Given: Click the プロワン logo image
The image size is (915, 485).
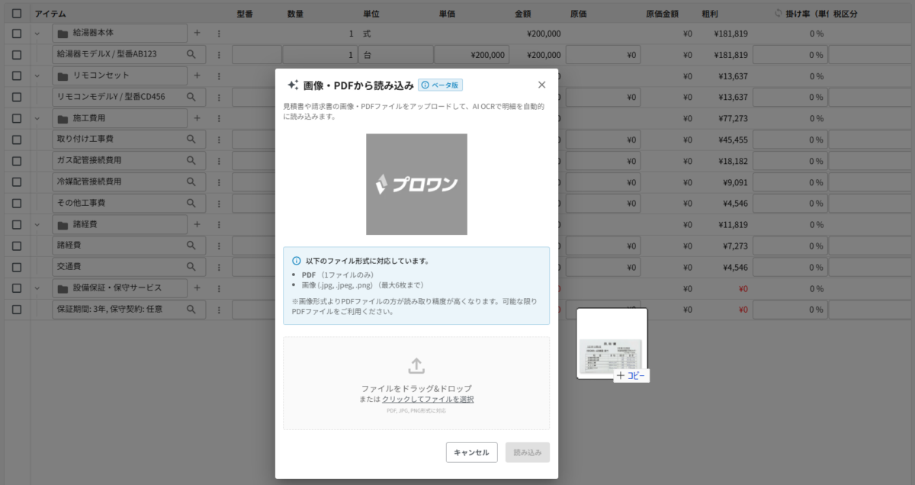Looking at the screenshot, I should 416,185.
